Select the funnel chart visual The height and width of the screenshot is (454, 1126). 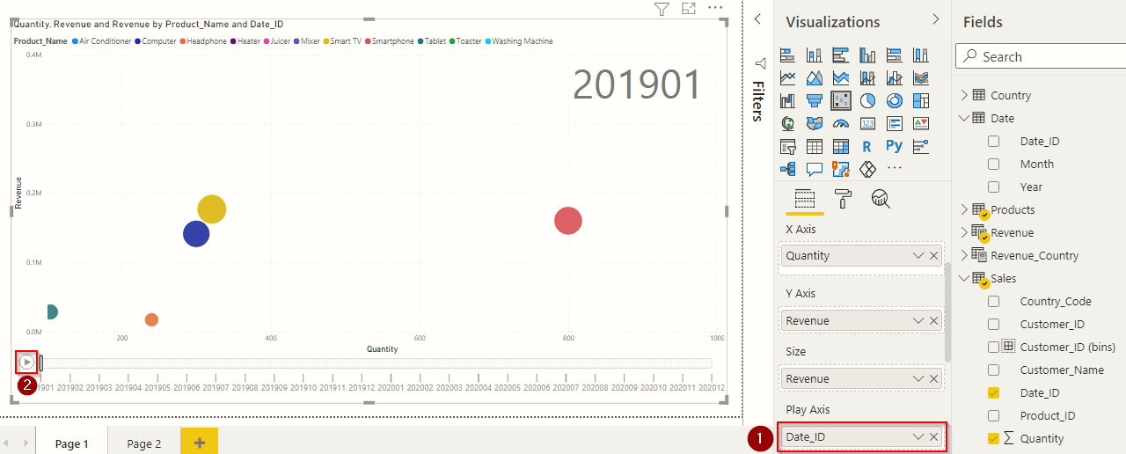tap(815, 101)
